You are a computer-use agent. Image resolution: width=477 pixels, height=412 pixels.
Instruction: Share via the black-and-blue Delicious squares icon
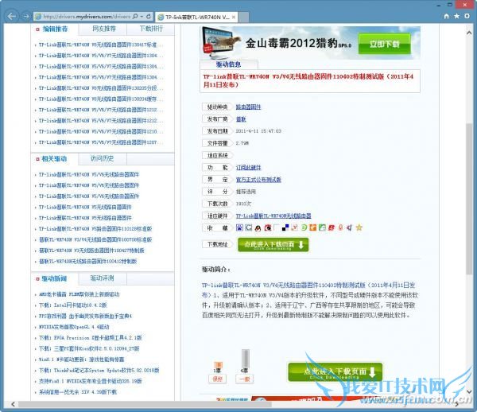click(x=285, y=227)
